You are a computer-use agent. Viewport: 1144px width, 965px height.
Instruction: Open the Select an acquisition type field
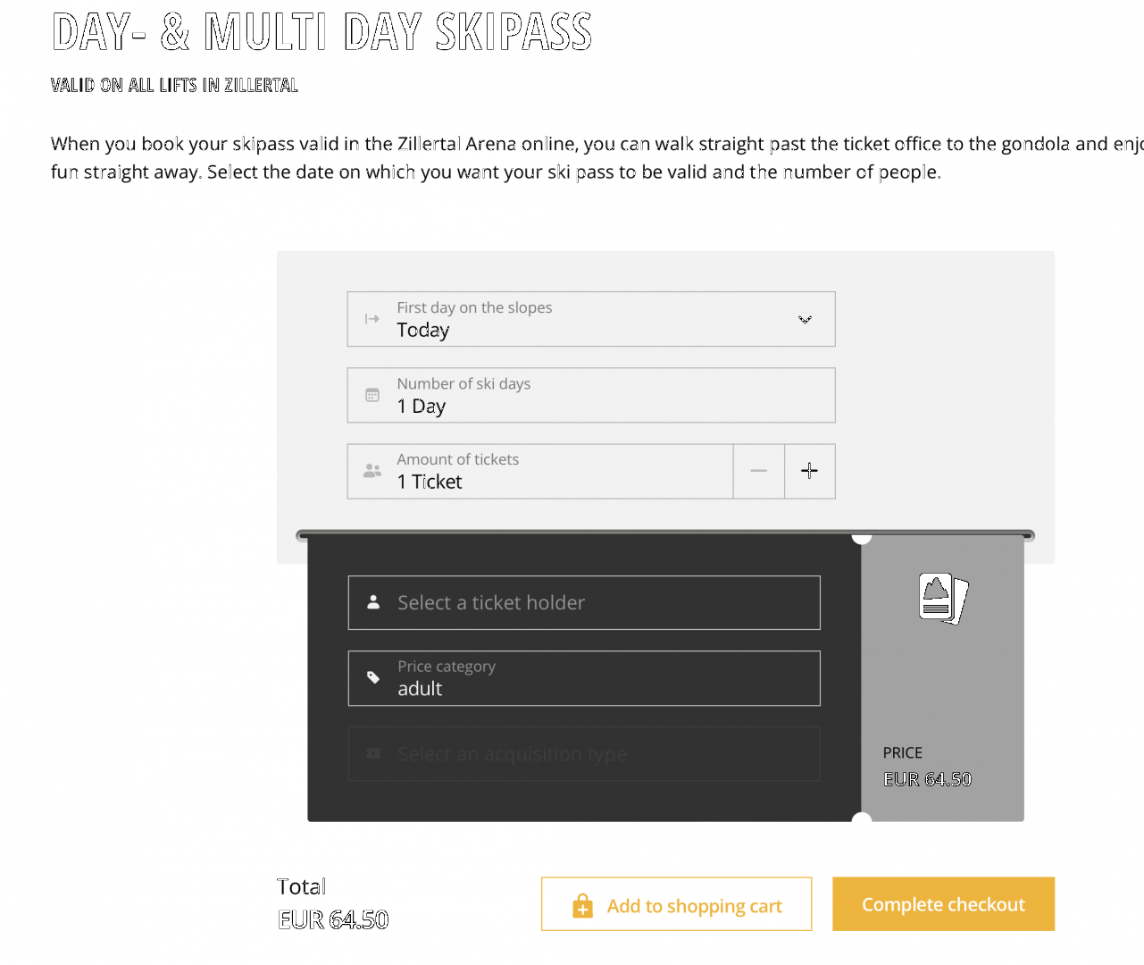584,754
